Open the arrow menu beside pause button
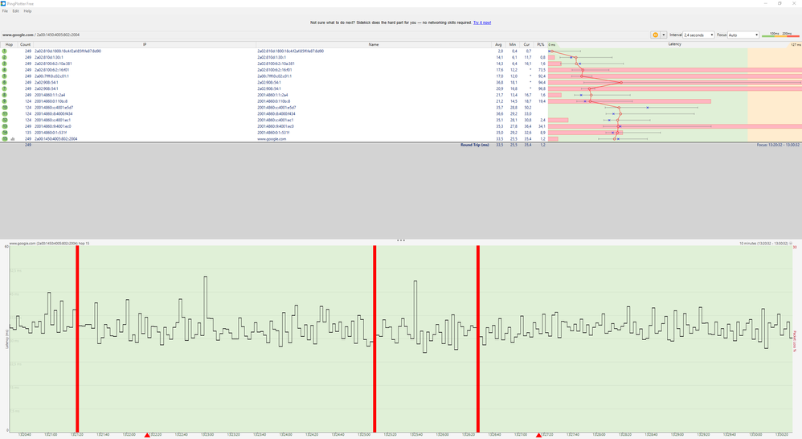The height and width of the screenshot is (439, 802). (x=664, y=35)
